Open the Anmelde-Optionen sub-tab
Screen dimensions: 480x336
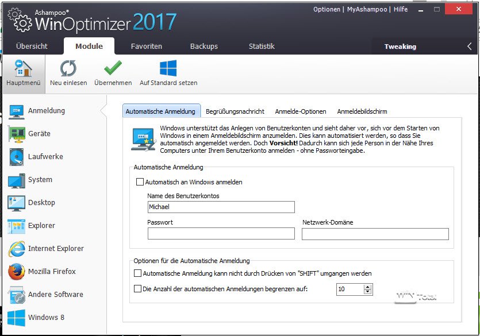301,111
